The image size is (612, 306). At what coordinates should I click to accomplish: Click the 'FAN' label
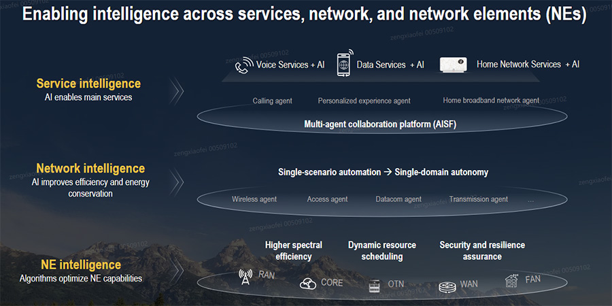[x=532, y=279]
